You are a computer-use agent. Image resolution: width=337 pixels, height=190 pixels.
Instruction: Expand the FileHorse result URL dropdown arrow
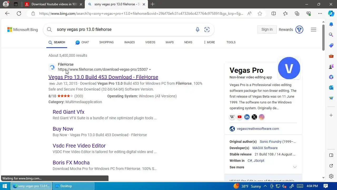[150, 70]
